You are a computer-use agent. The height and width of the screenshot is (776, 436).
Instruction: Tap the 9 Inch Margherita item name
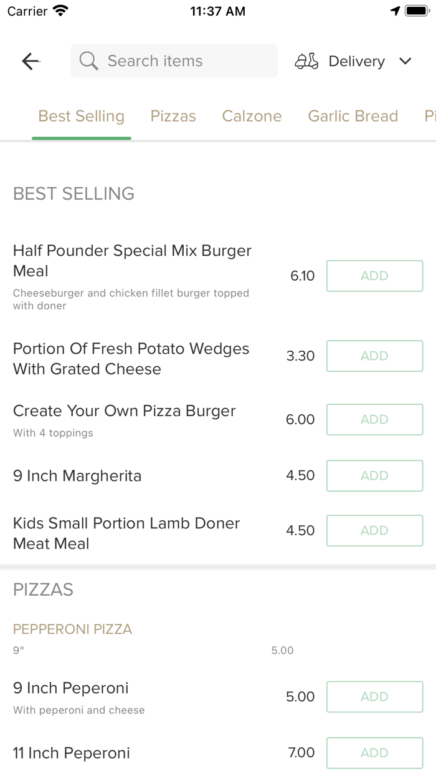[77, 476]
